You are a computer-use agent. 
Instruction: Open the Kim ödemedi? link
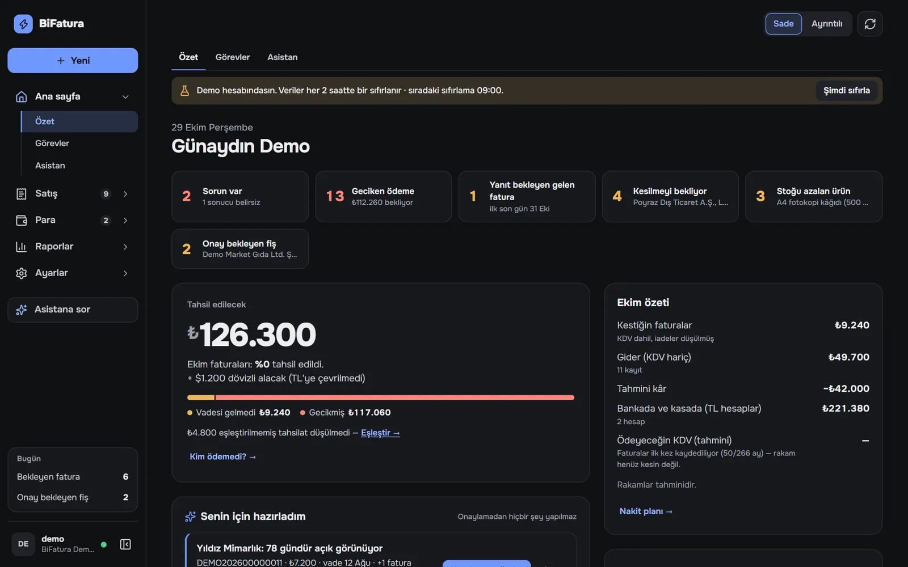222,456
